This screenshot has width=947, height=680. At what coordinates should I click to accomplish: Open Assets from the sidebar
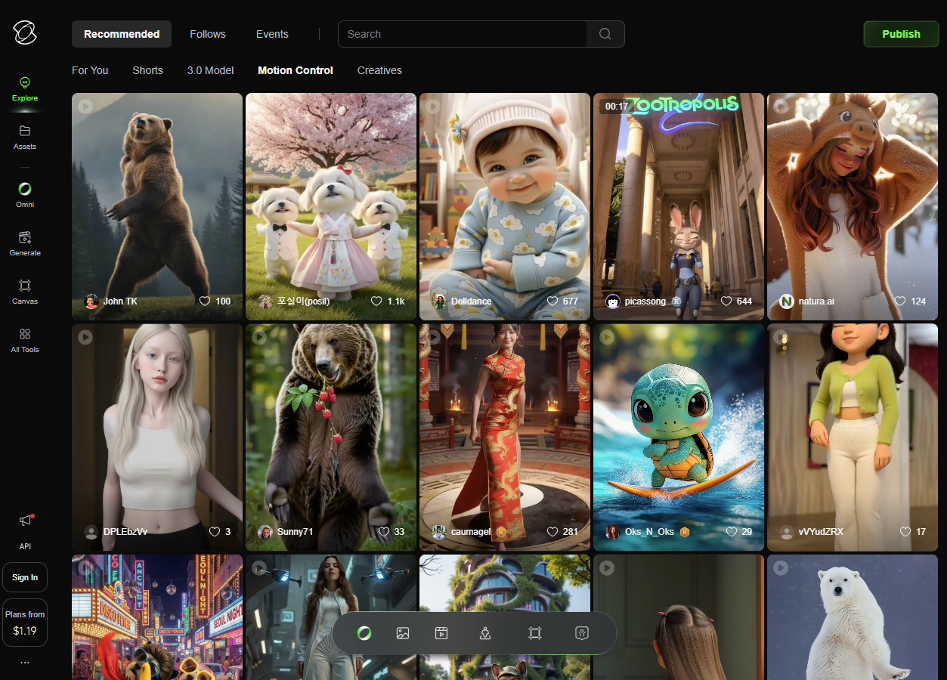click(25, 137)
